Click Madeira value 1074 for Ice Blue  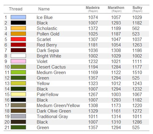point(93,17)
